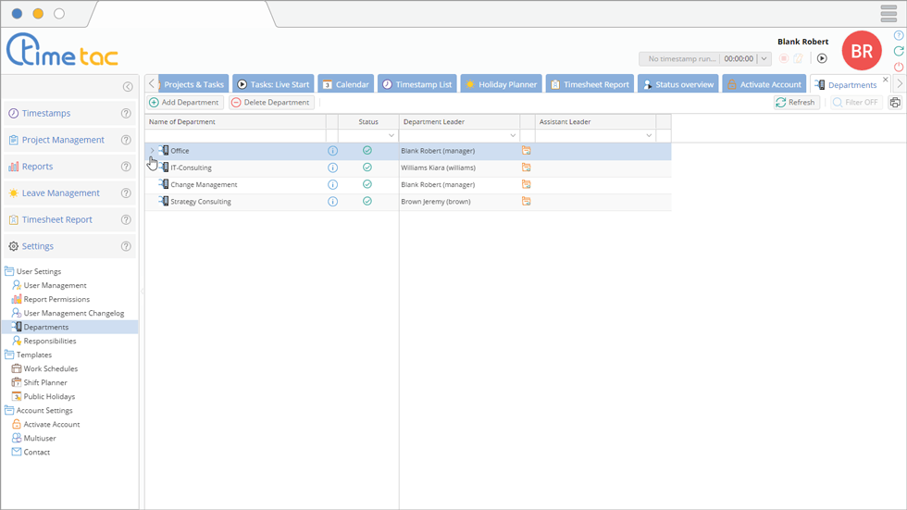Click the help icon next to Timestamps
The width and height of the screenshot is (907, 510).
click(x=126, y=114)
